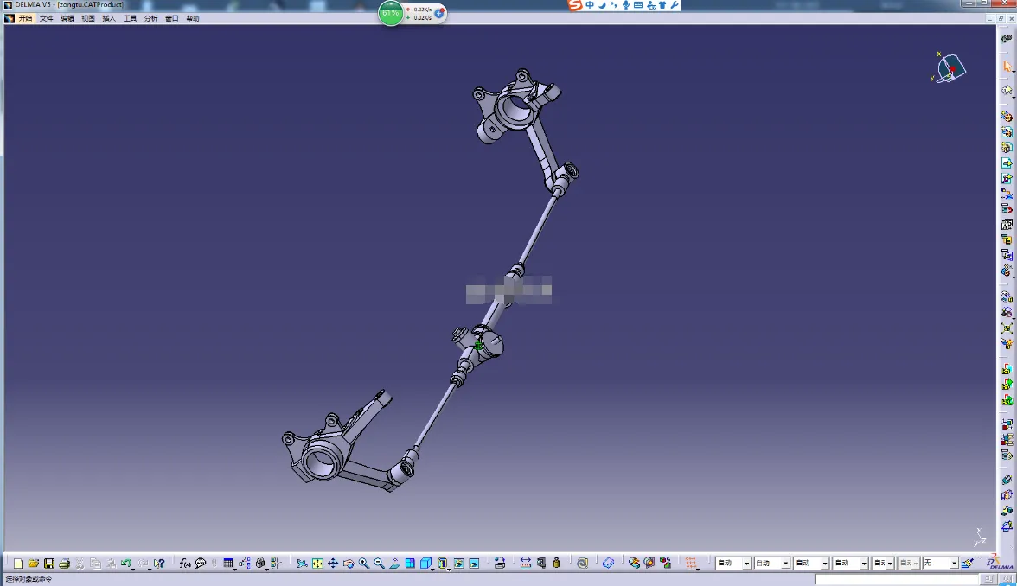Click the Measure Inertia weight icon

(557, 564)
